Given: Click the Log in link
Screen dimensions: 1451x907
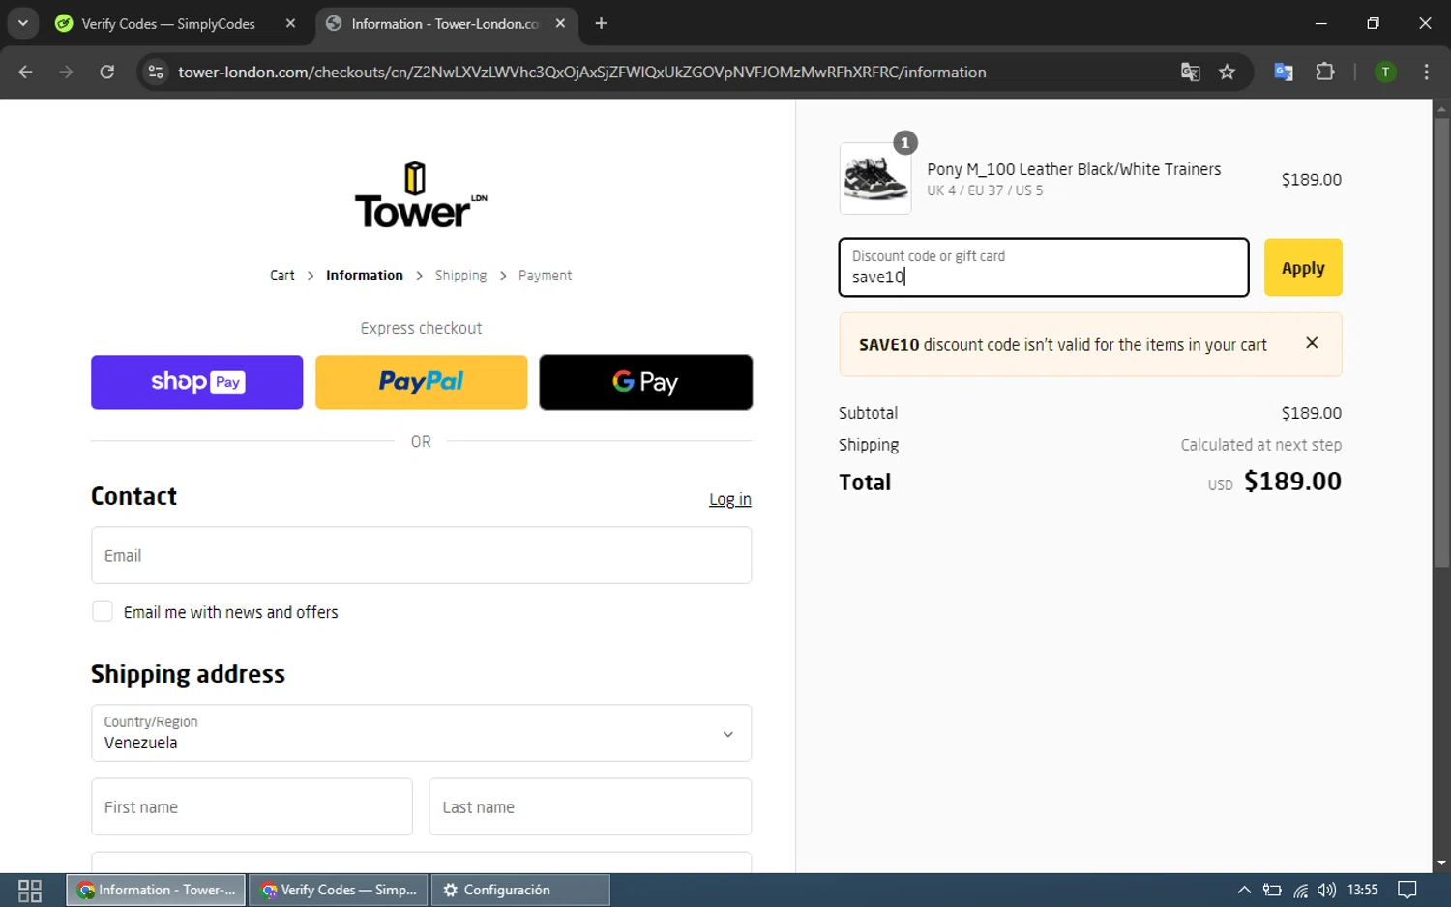Looking at the screenshot, I should tap(729, 499).
